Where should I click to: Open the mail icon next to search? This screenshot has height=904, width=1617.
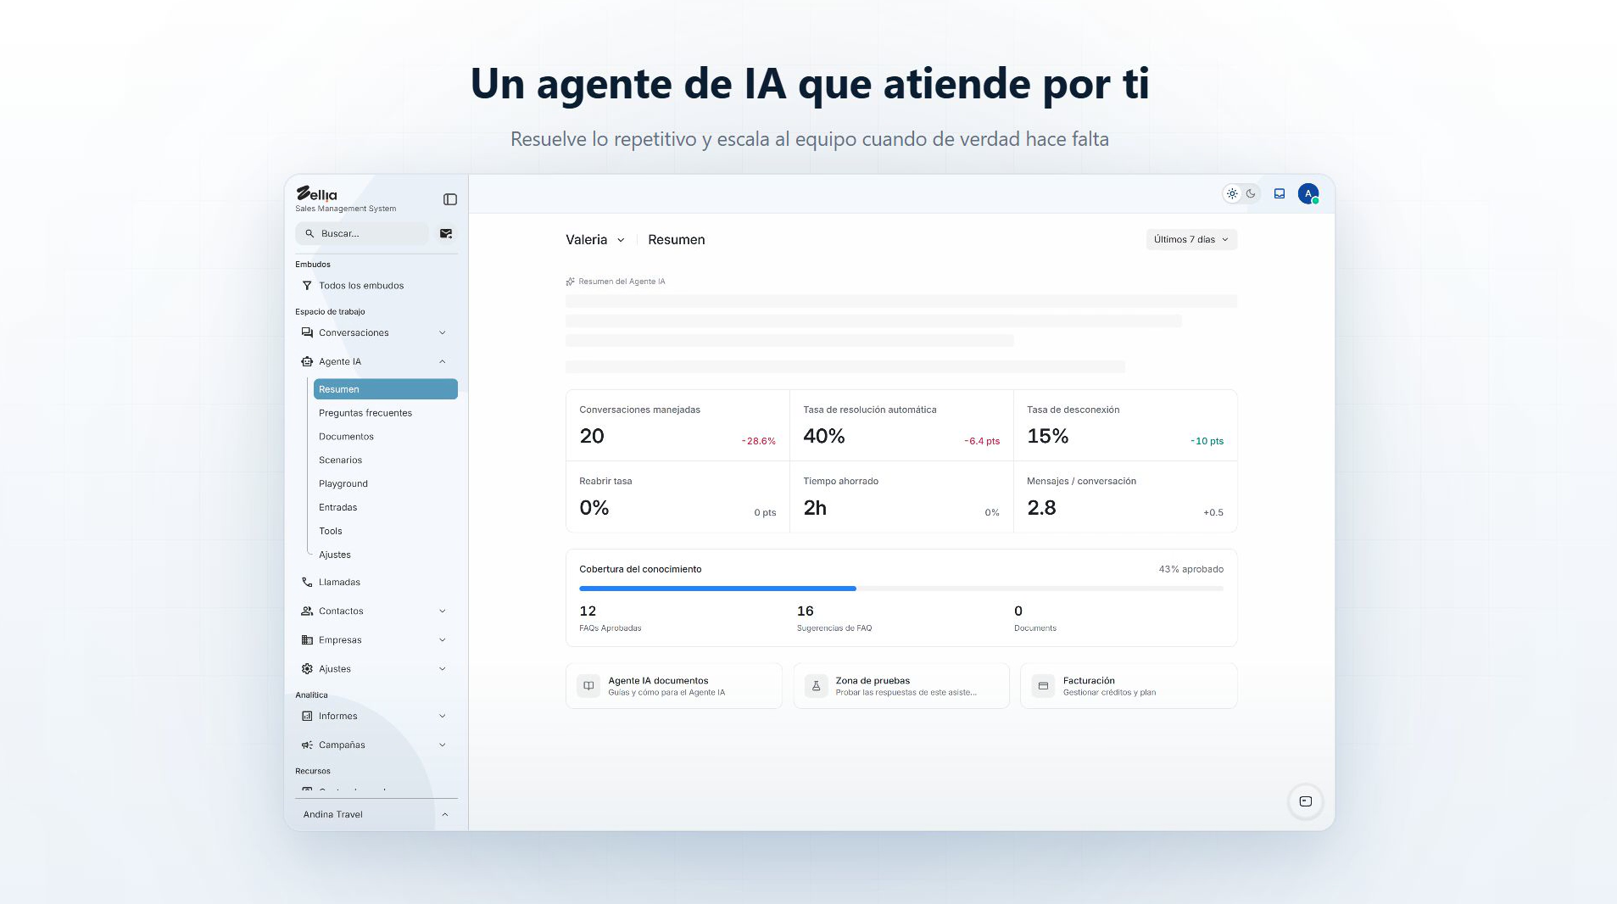pos(446,233)
